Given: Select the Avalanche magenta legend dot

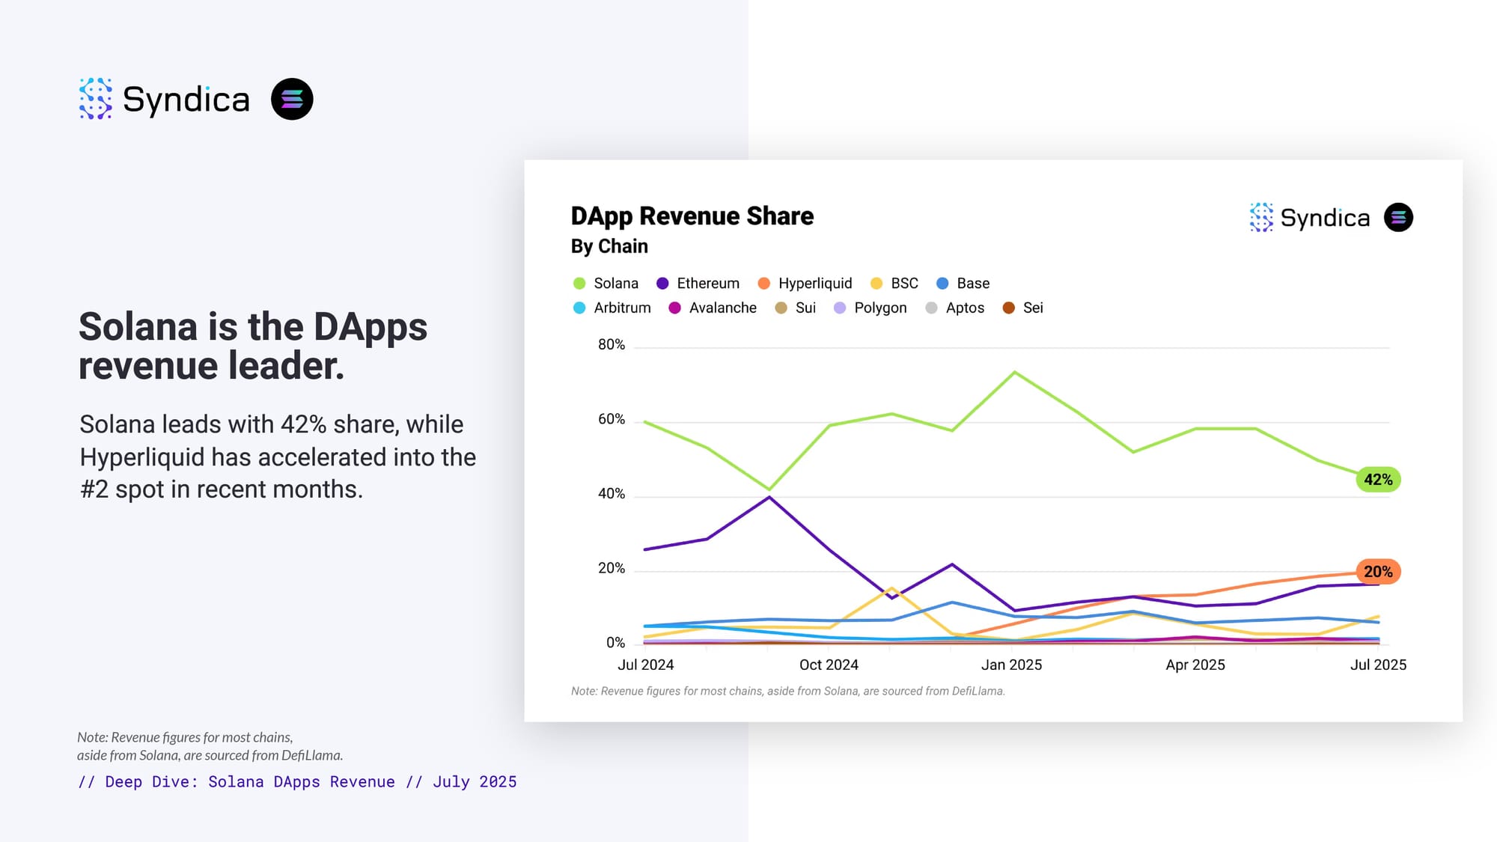Looking at the screenshot, I should pos(674,308).
